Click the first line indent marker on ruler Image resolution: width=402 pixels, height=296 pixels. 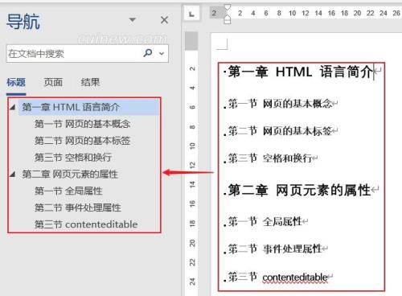pyautogui.click(x=228, y=6)
